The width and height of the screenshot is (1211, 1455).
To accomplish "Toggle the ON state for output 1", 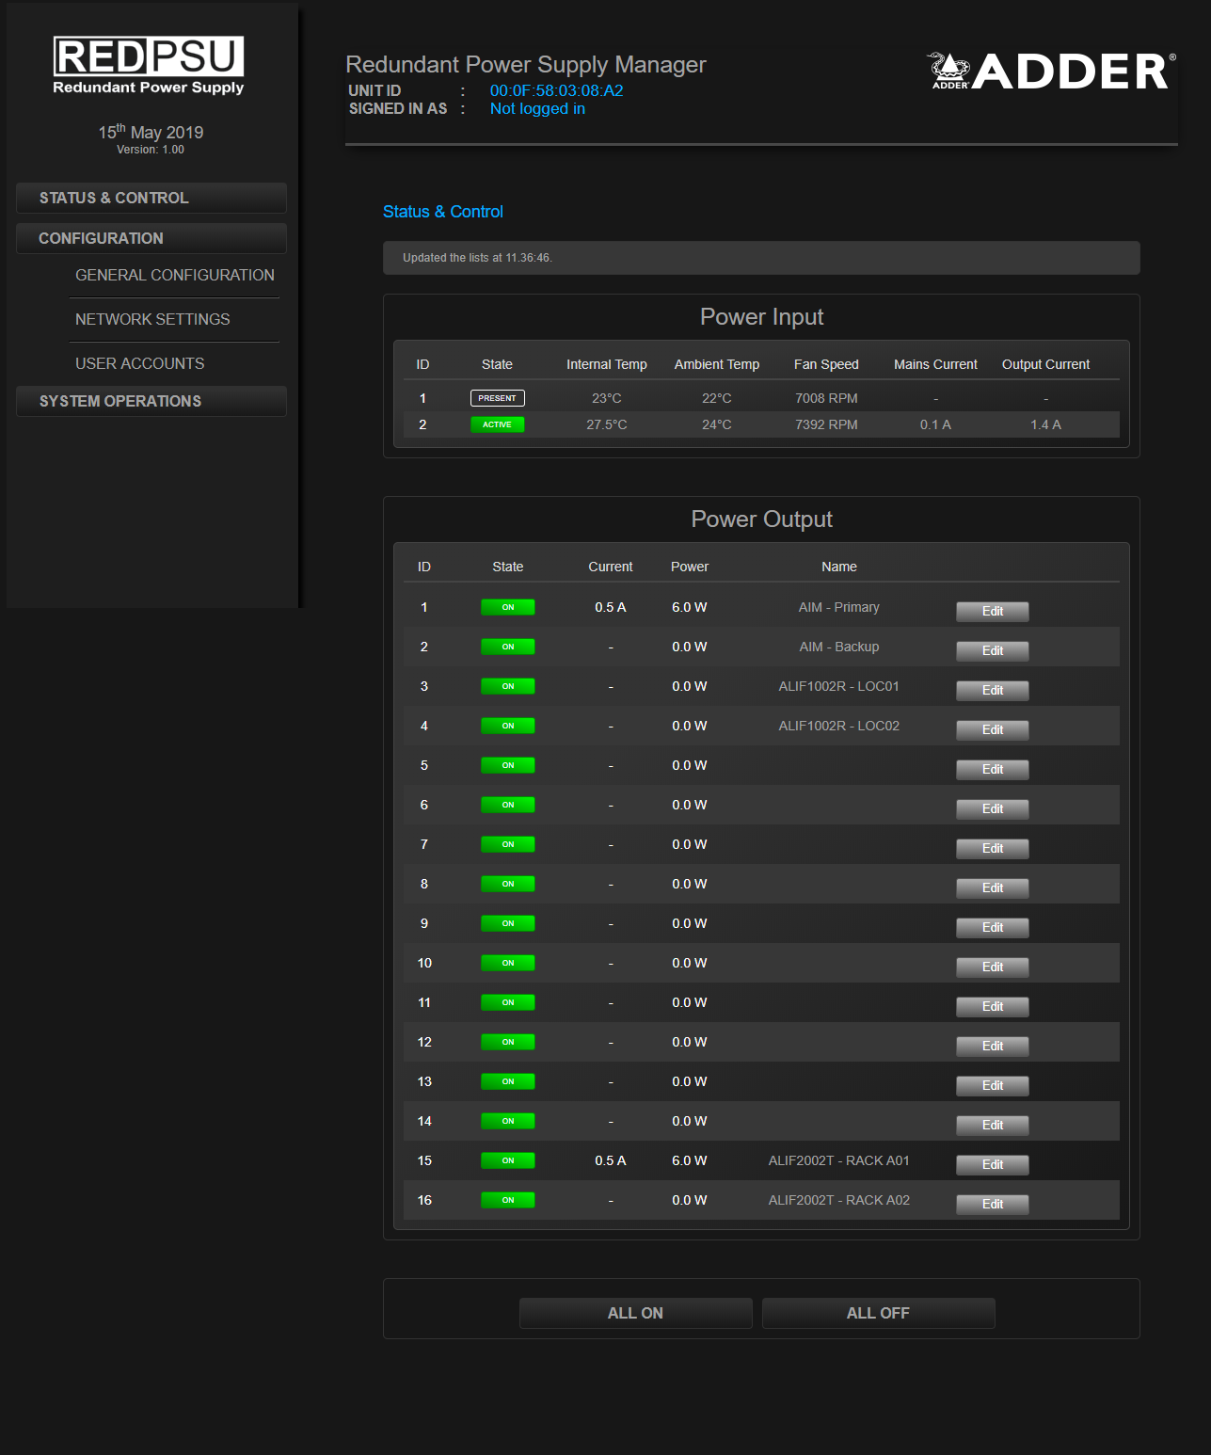I will [507, 607].
